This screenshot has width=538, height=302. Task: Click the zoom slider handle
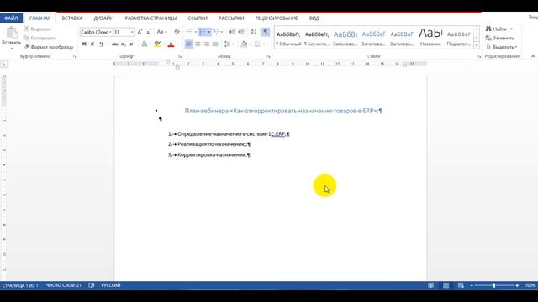(494, 285)
